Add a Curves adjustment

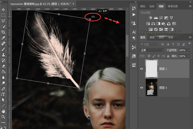[161, 18]
